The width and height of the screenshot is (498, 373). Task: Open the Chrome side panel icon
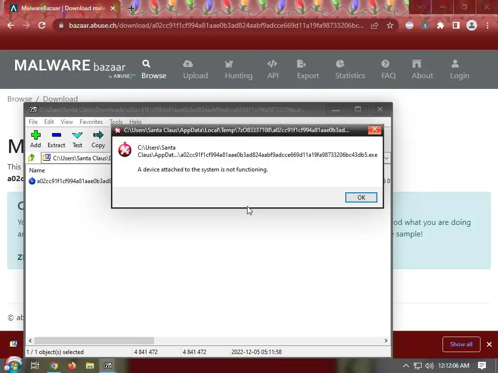pos(456,25)
